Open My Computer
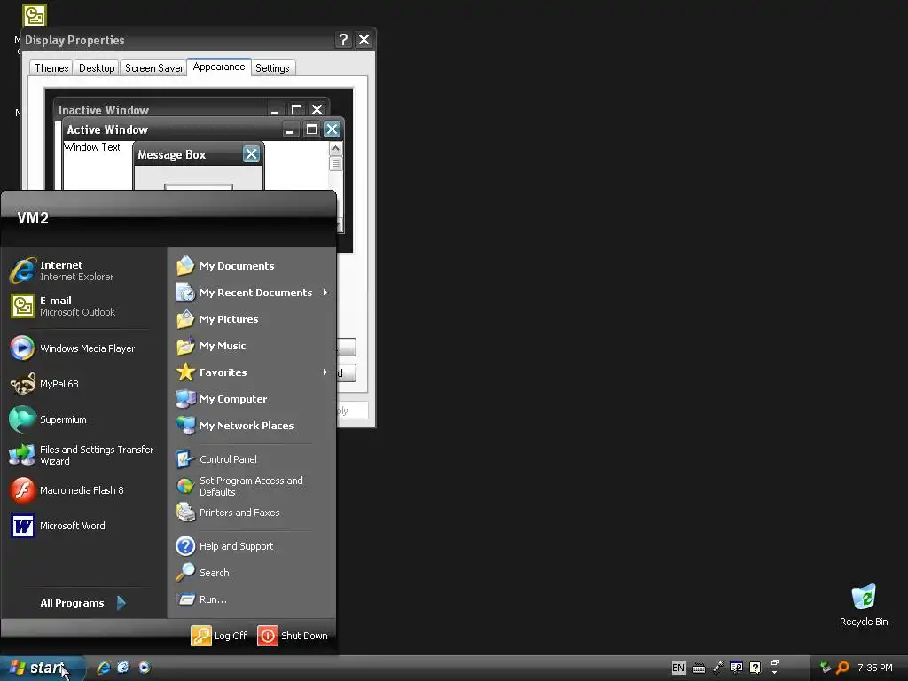 point(253,399)
